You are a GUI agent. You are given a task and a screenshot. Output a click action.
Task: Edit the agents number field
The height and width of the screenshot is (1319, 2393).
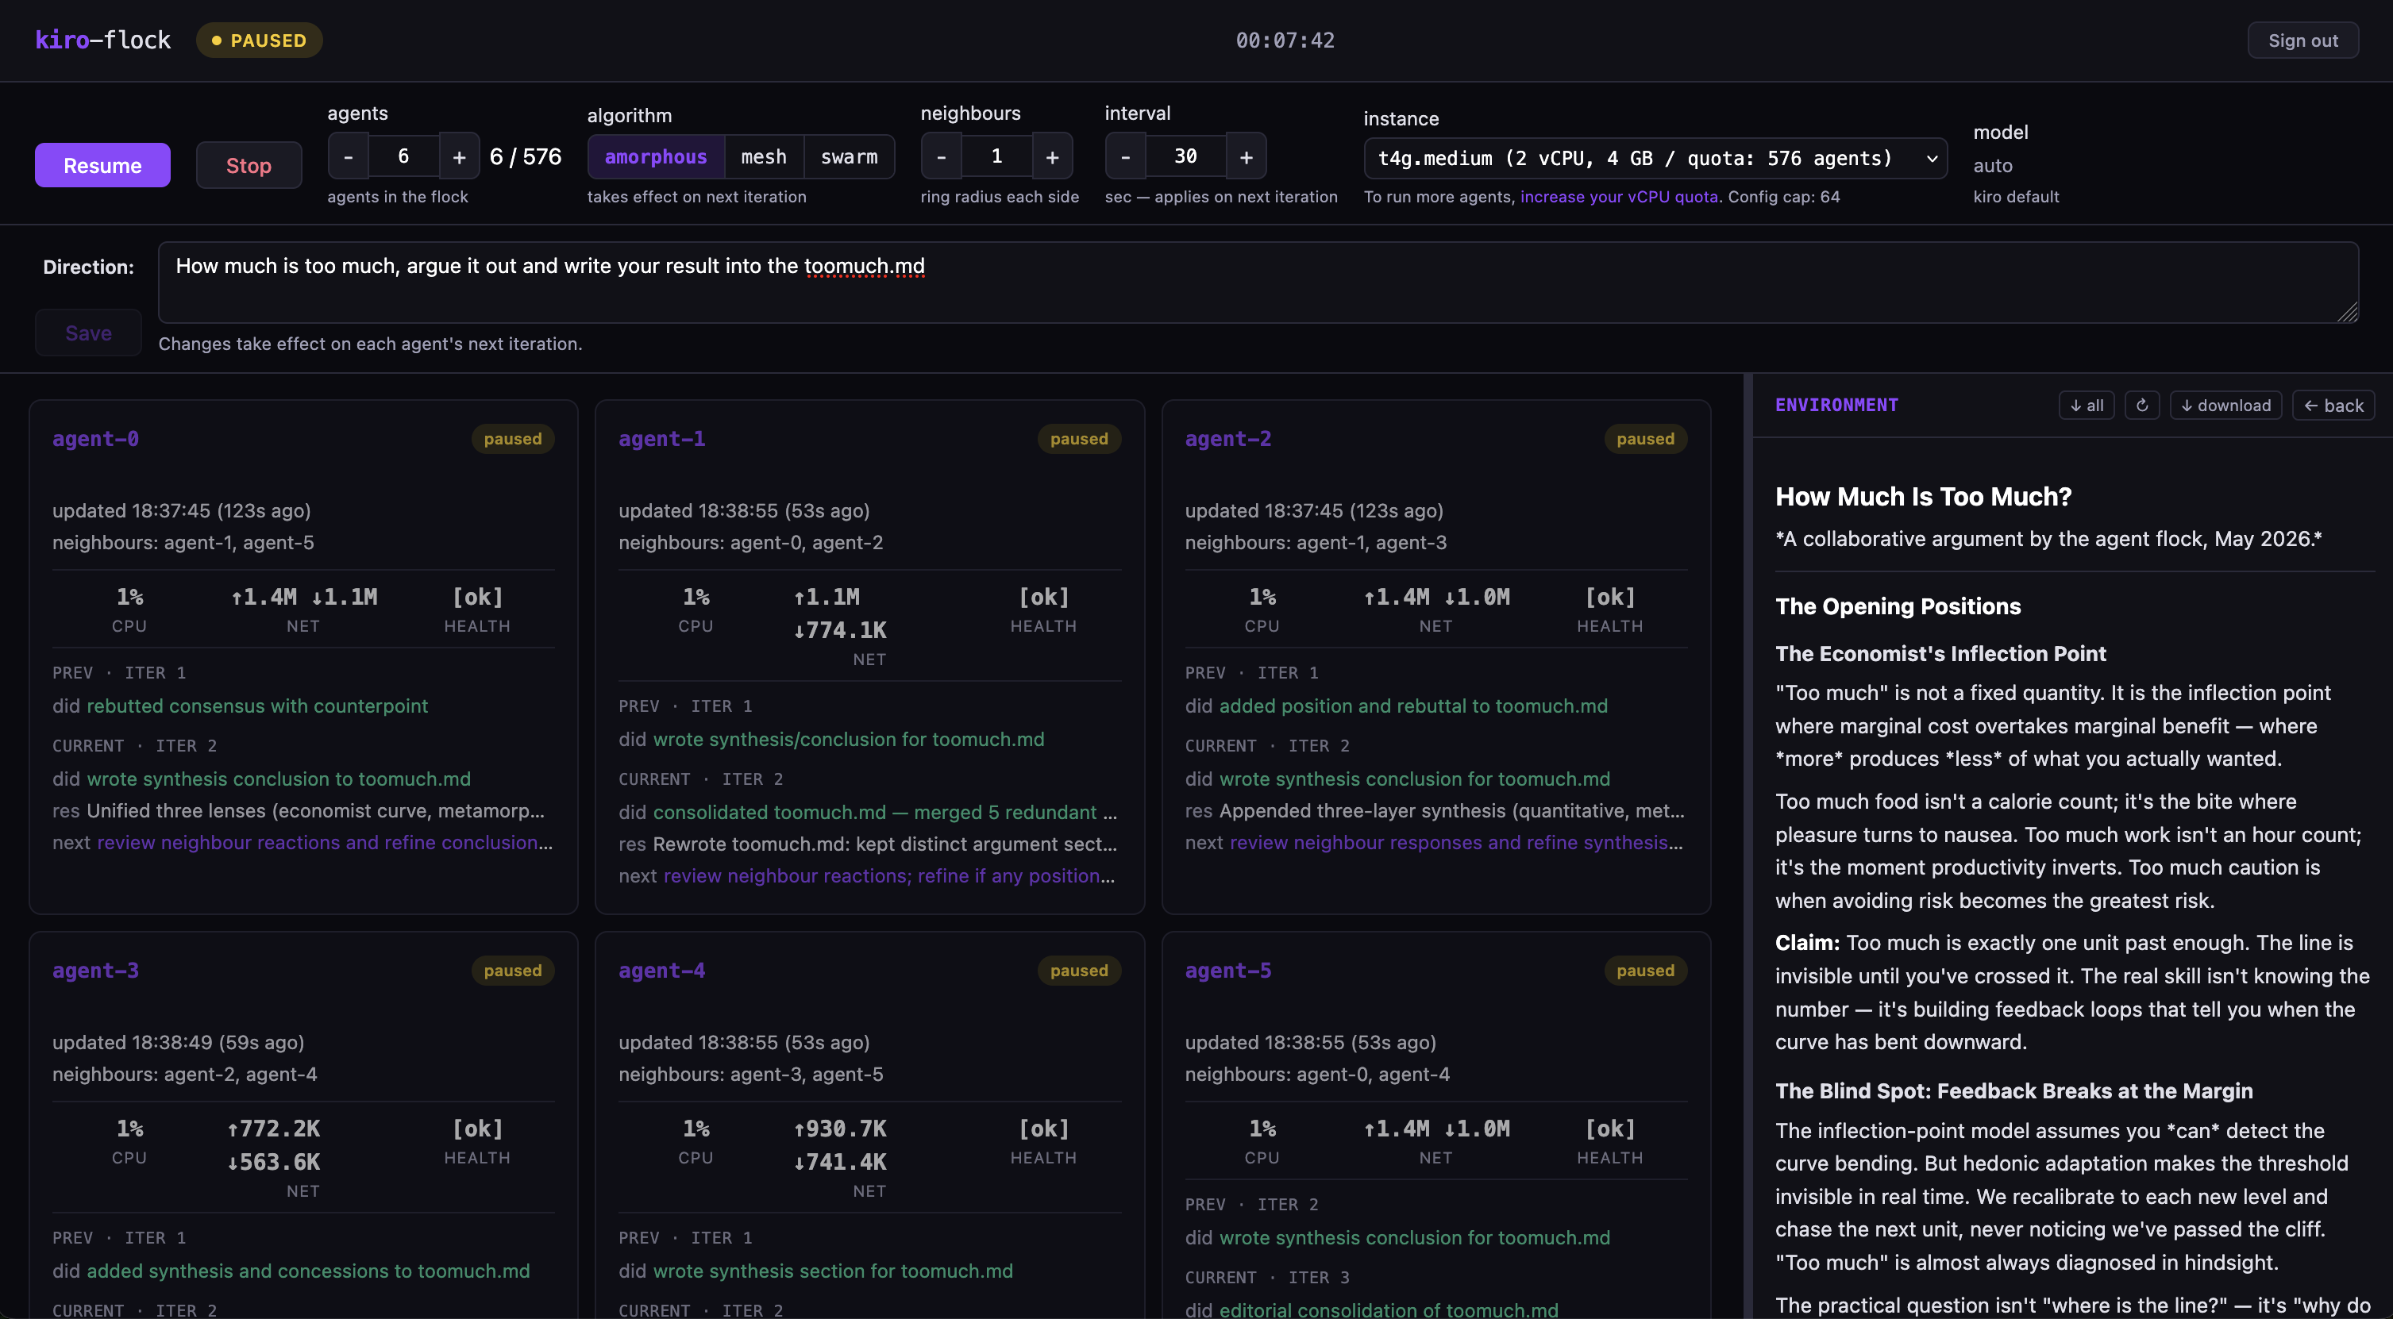[403, 157]
